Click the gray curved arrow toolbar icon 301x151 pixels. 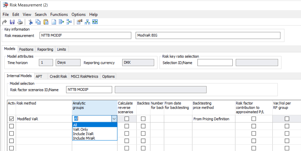pyautogui.click(x=4, y=22)
